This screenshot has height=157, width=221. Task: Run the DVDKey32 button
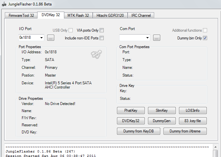(131, 121)
